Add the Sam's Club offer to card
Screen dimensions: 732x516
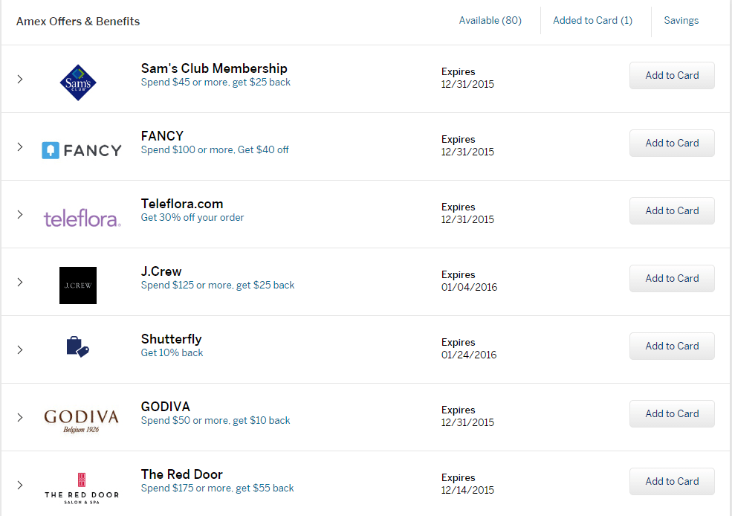672,75
